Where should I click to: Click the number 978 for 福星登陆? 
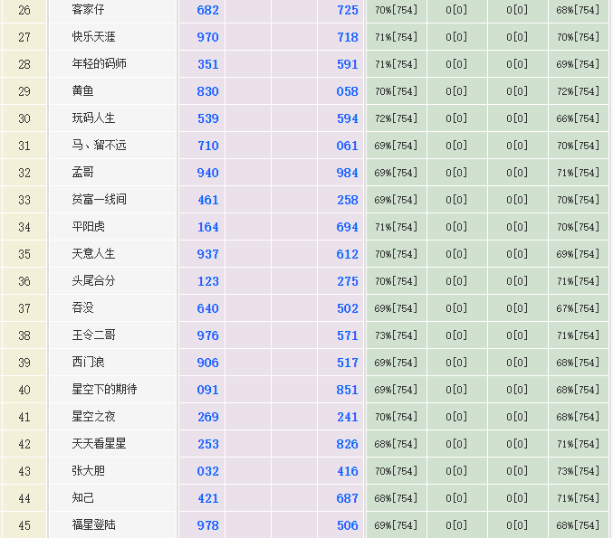[208, 525]
